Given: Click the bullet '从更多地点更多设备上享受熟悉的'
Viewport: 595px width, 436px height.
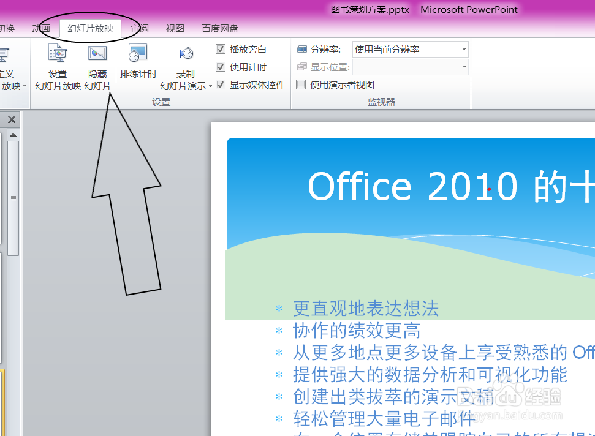Looking at the screenshot, I should (430, 352).
